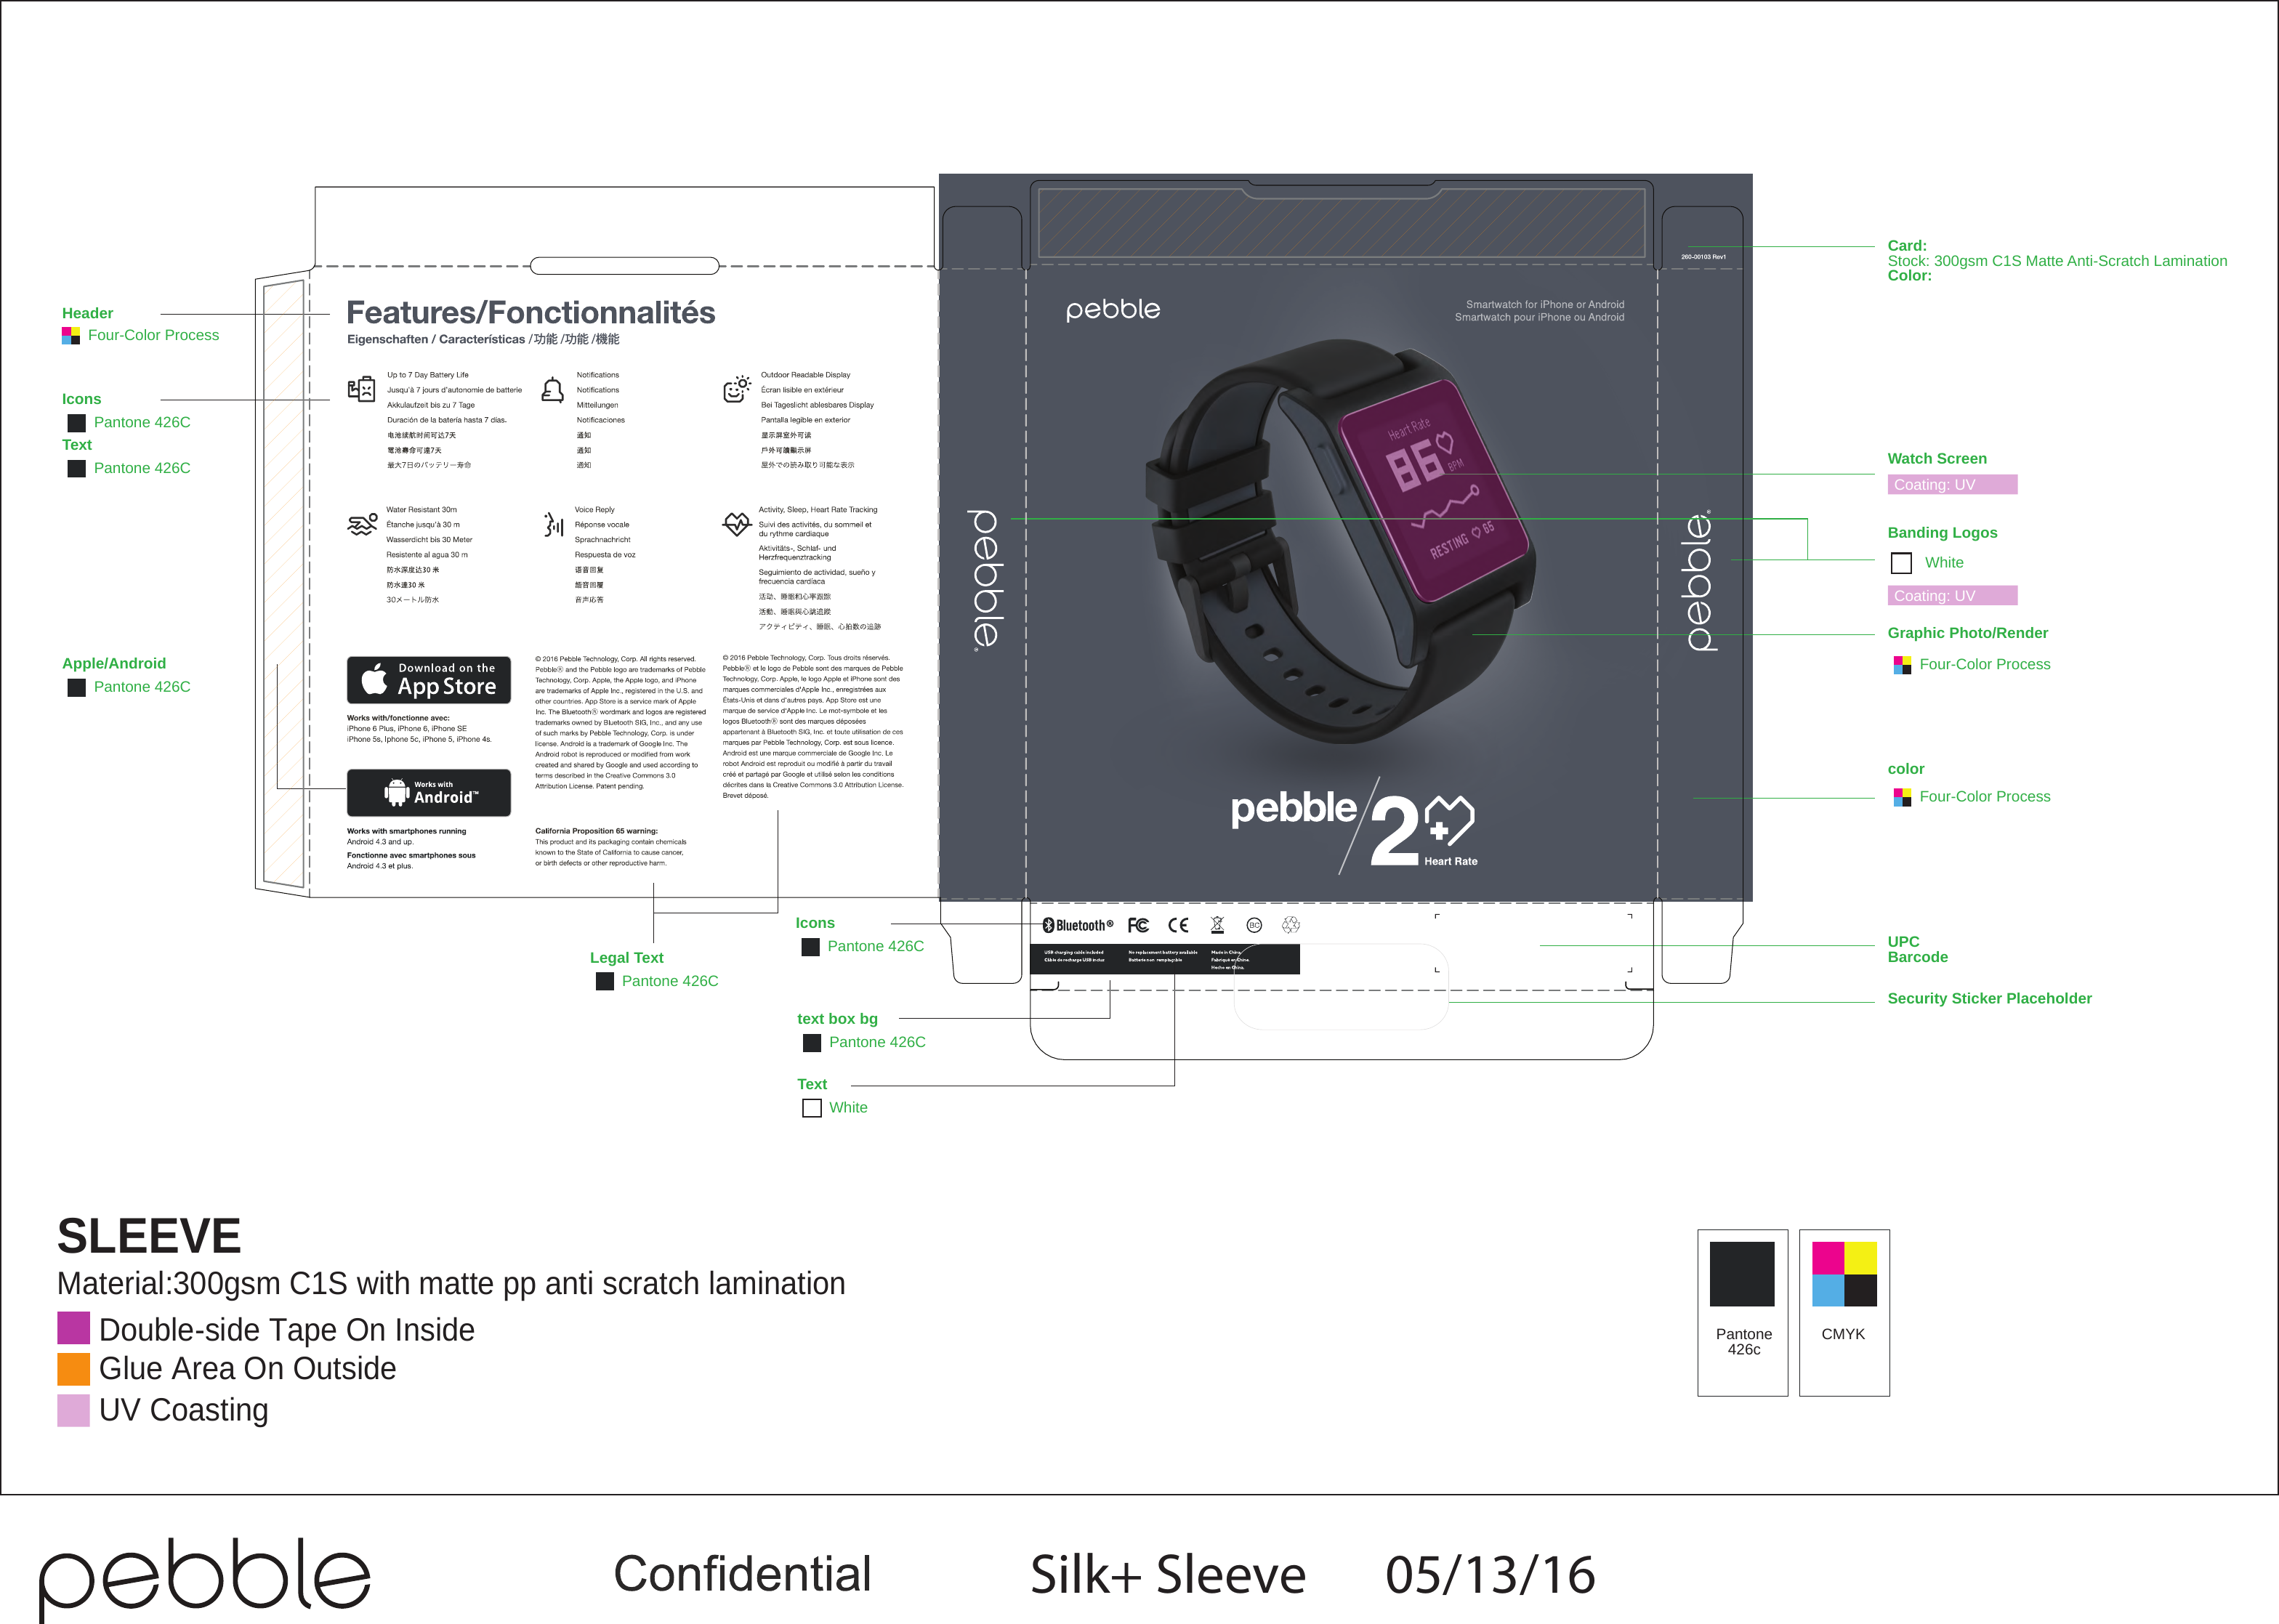This screenshot has height=1624, width=2279.
Task: Click the 'Confidential' footer text
Action: click(742, 1574)
